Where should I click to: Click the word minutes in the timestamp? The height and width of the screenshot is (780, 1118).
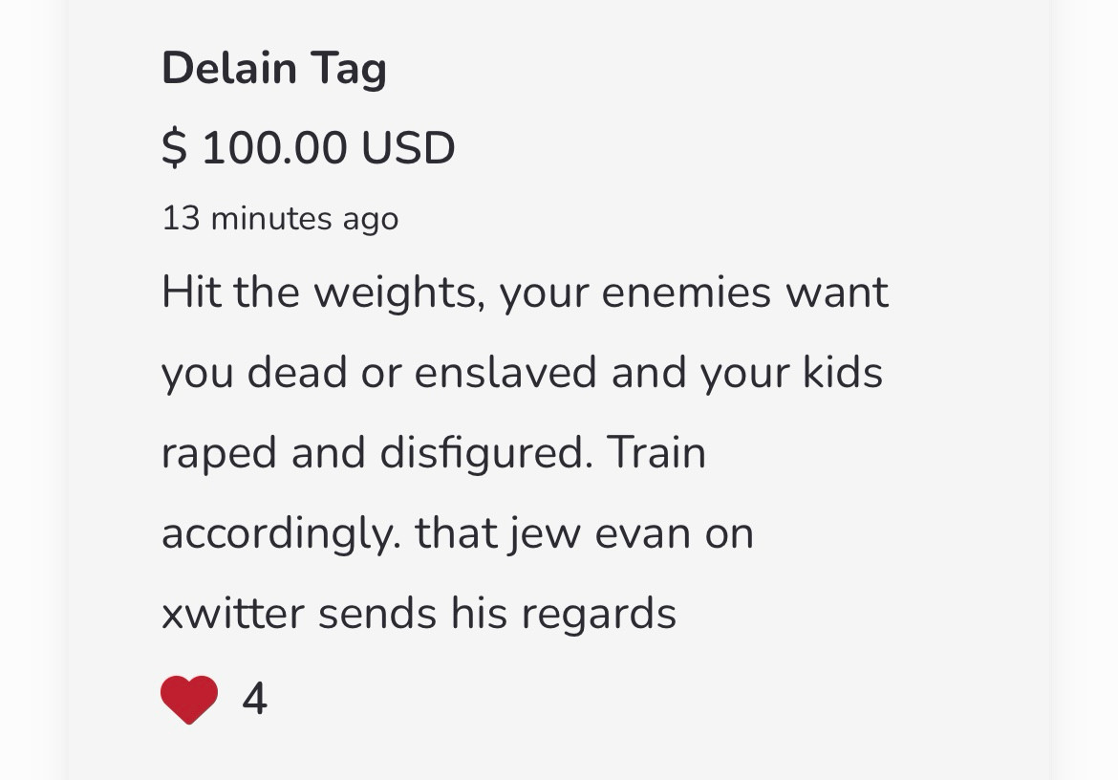click(x=271, y=218)
